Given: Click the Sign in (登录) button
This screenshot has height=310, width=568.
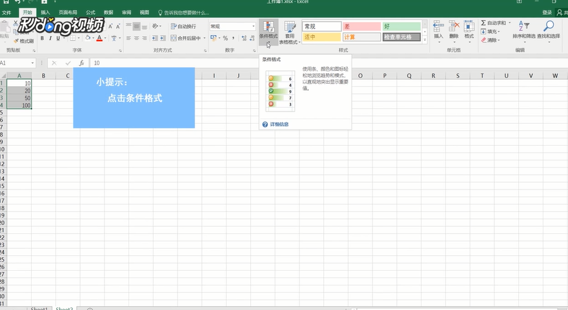Looking at the screenshot, I should [547, 13].
